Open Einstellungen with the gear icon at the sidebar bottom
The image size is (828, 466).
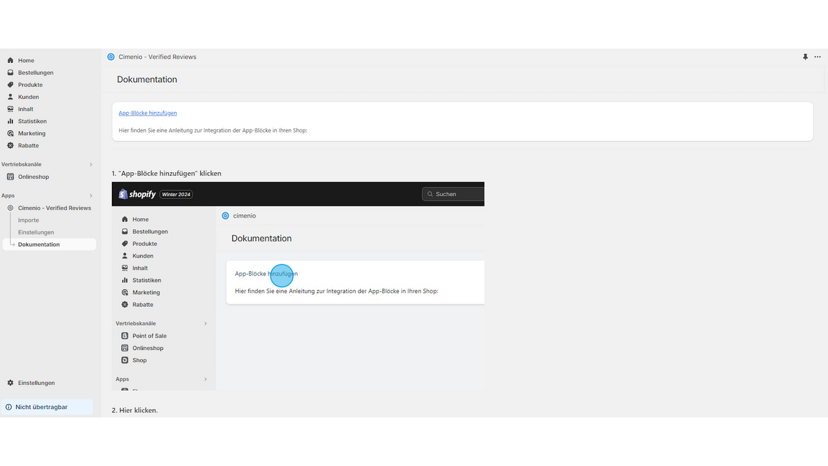point(36,383)
